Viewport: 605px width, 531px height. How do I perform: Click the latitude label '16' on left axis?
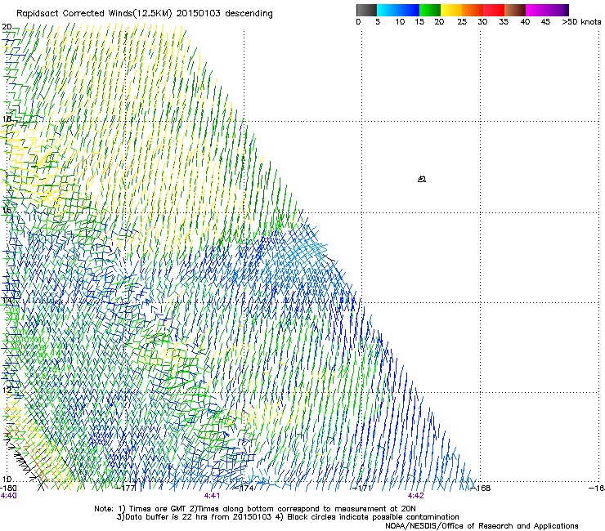(x=7, y=210)
